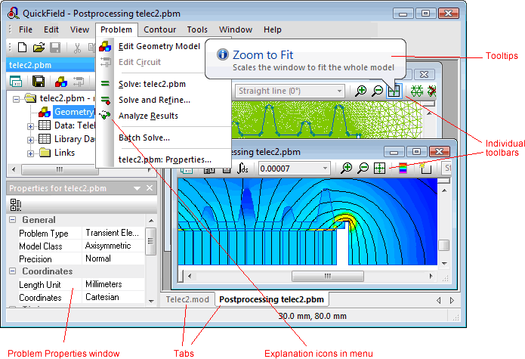Zoom in on the model editor window
The image size is (525, 359).
pos(361,91)
